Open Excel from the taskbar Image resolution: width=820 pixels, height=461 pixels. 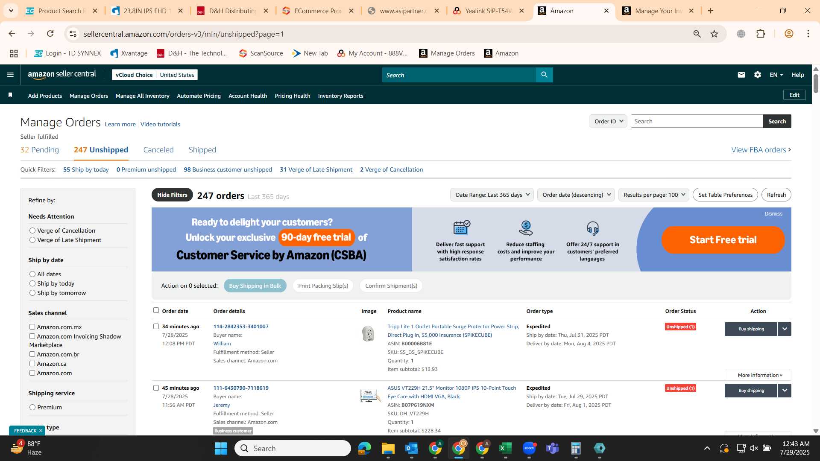coord(505,448)
